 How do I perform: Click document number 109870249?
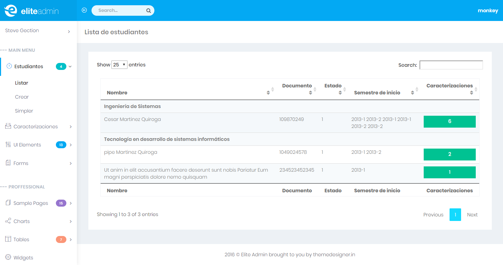[x=292, y=119]
